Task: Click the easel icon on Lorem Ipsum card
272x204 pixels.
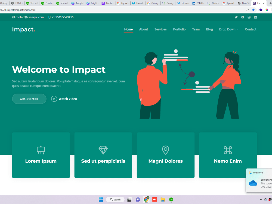Action: click(41, 150)
